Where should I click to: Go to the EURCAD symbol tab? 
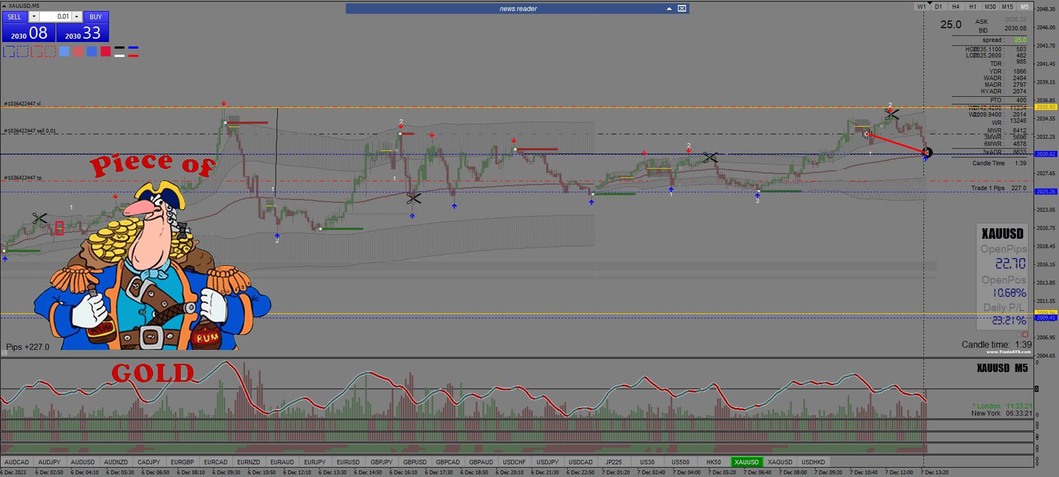point(216,462)
